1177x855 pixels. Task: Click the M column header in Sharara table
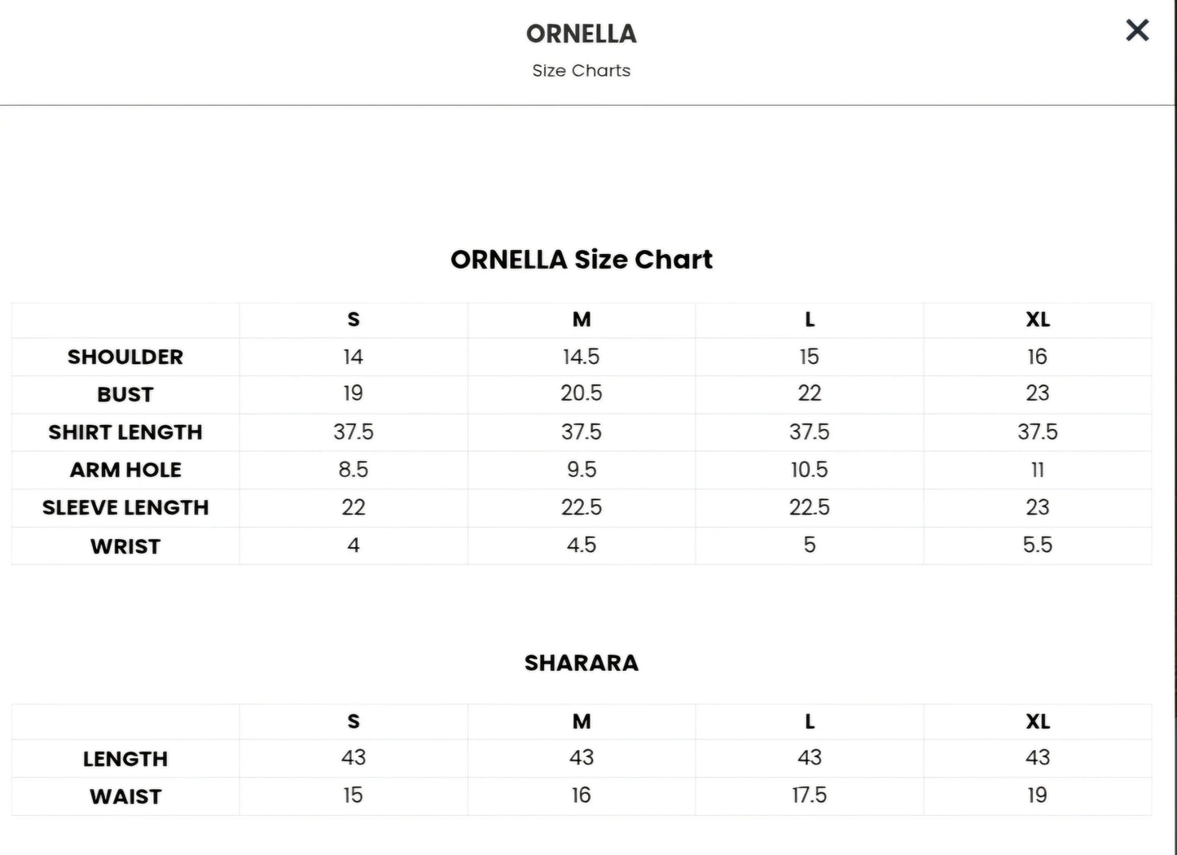581,721
